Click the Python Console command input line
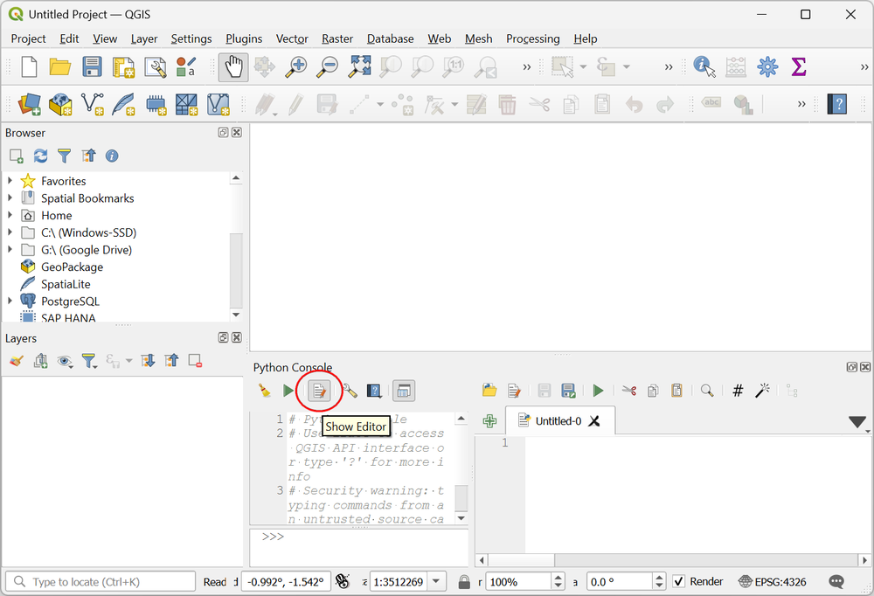This screenshot has width=874, height=596. (x=359, y=547)
